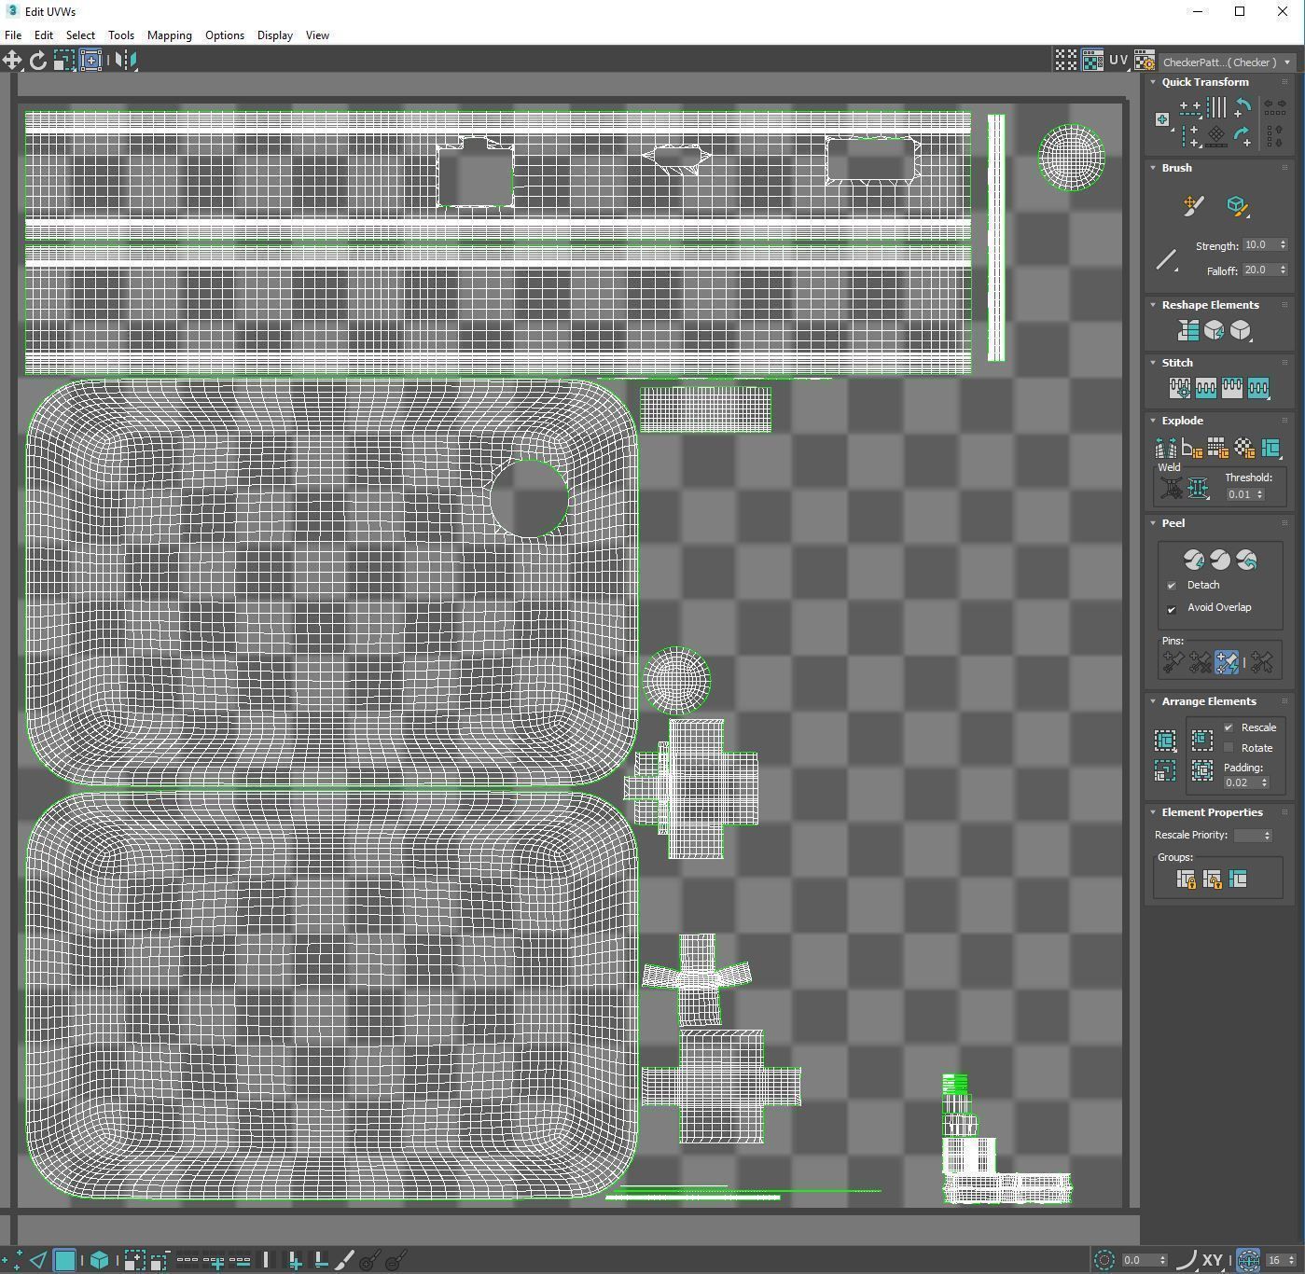Open the Select menu

click(x=80, y=35)
